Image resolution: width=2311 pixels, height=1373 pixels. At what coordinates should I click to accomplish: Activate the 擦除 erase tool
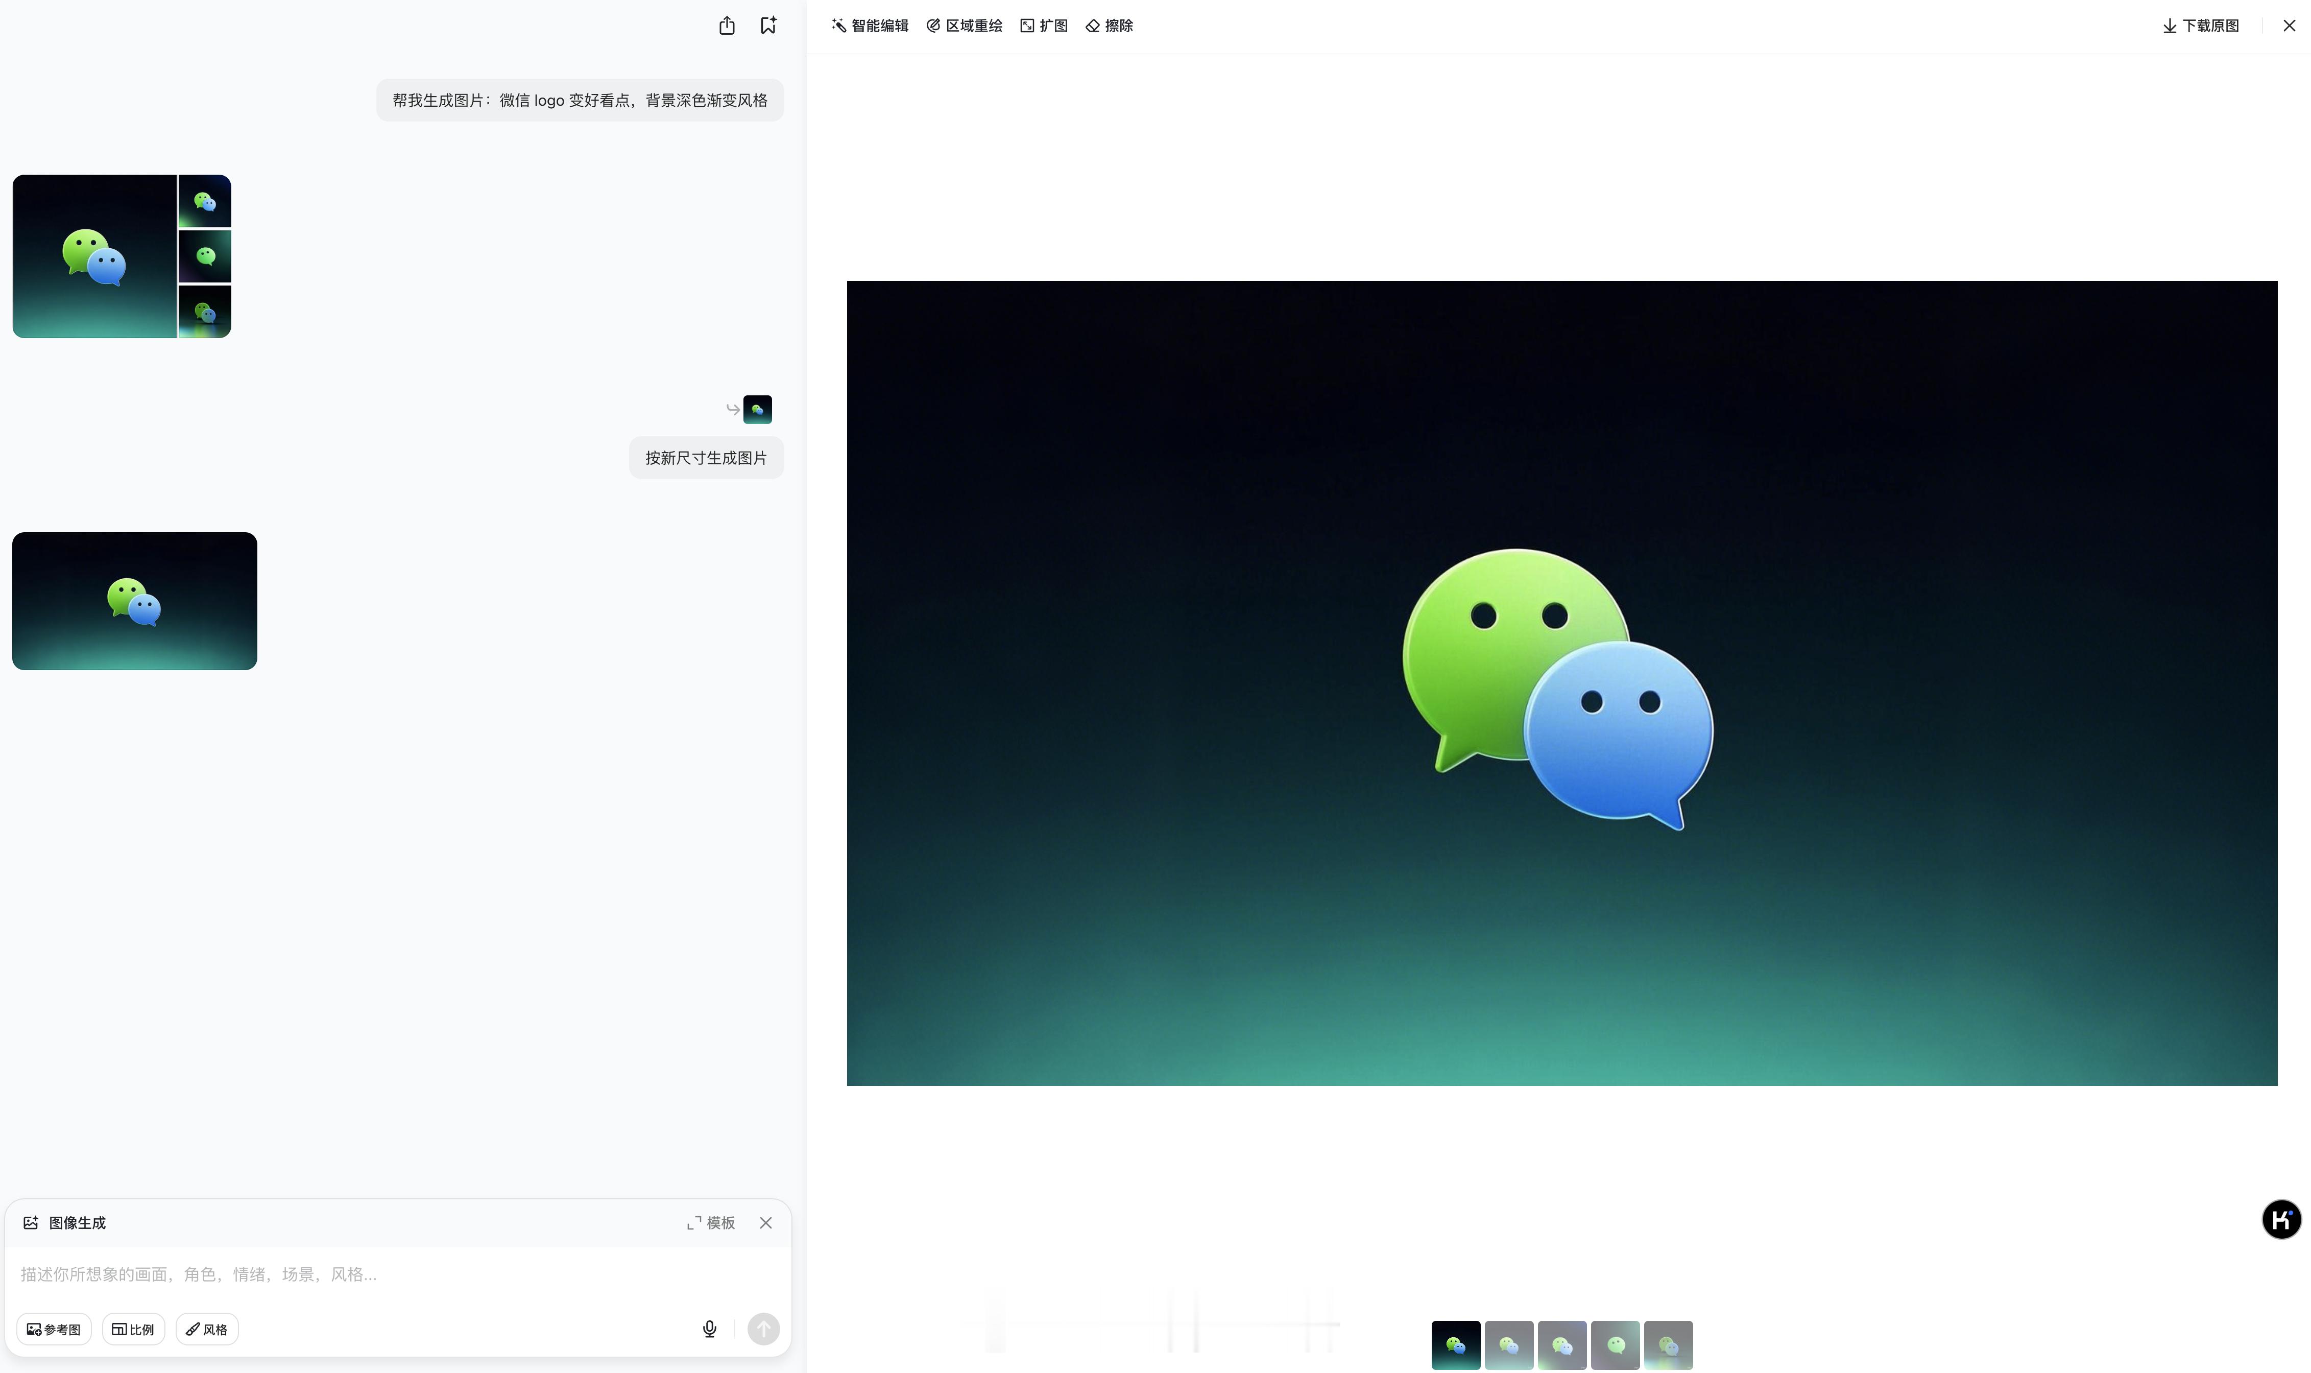tap(1109, 26)
